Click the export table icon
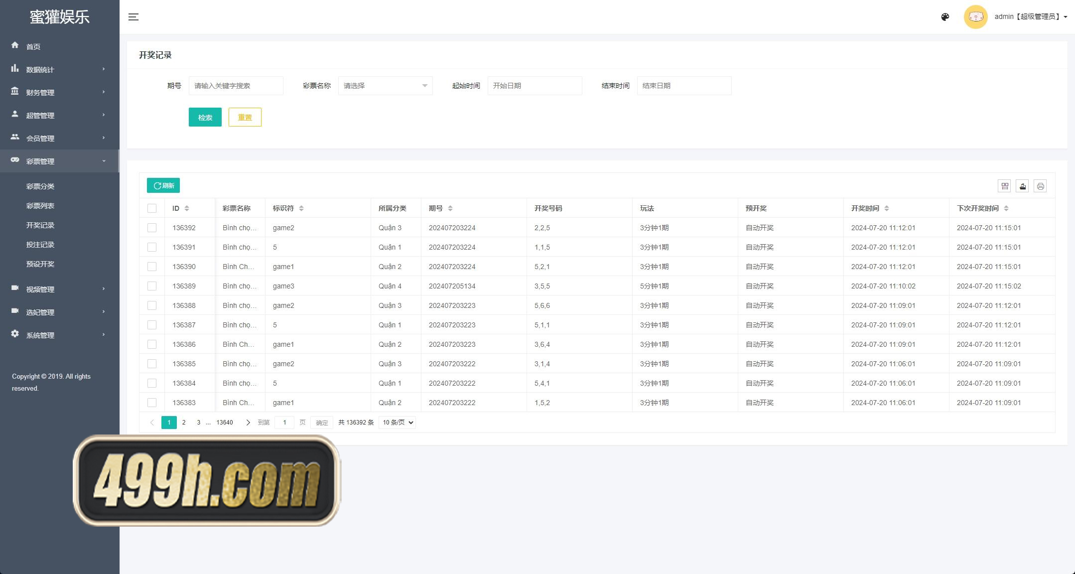 coord(1022,186)
